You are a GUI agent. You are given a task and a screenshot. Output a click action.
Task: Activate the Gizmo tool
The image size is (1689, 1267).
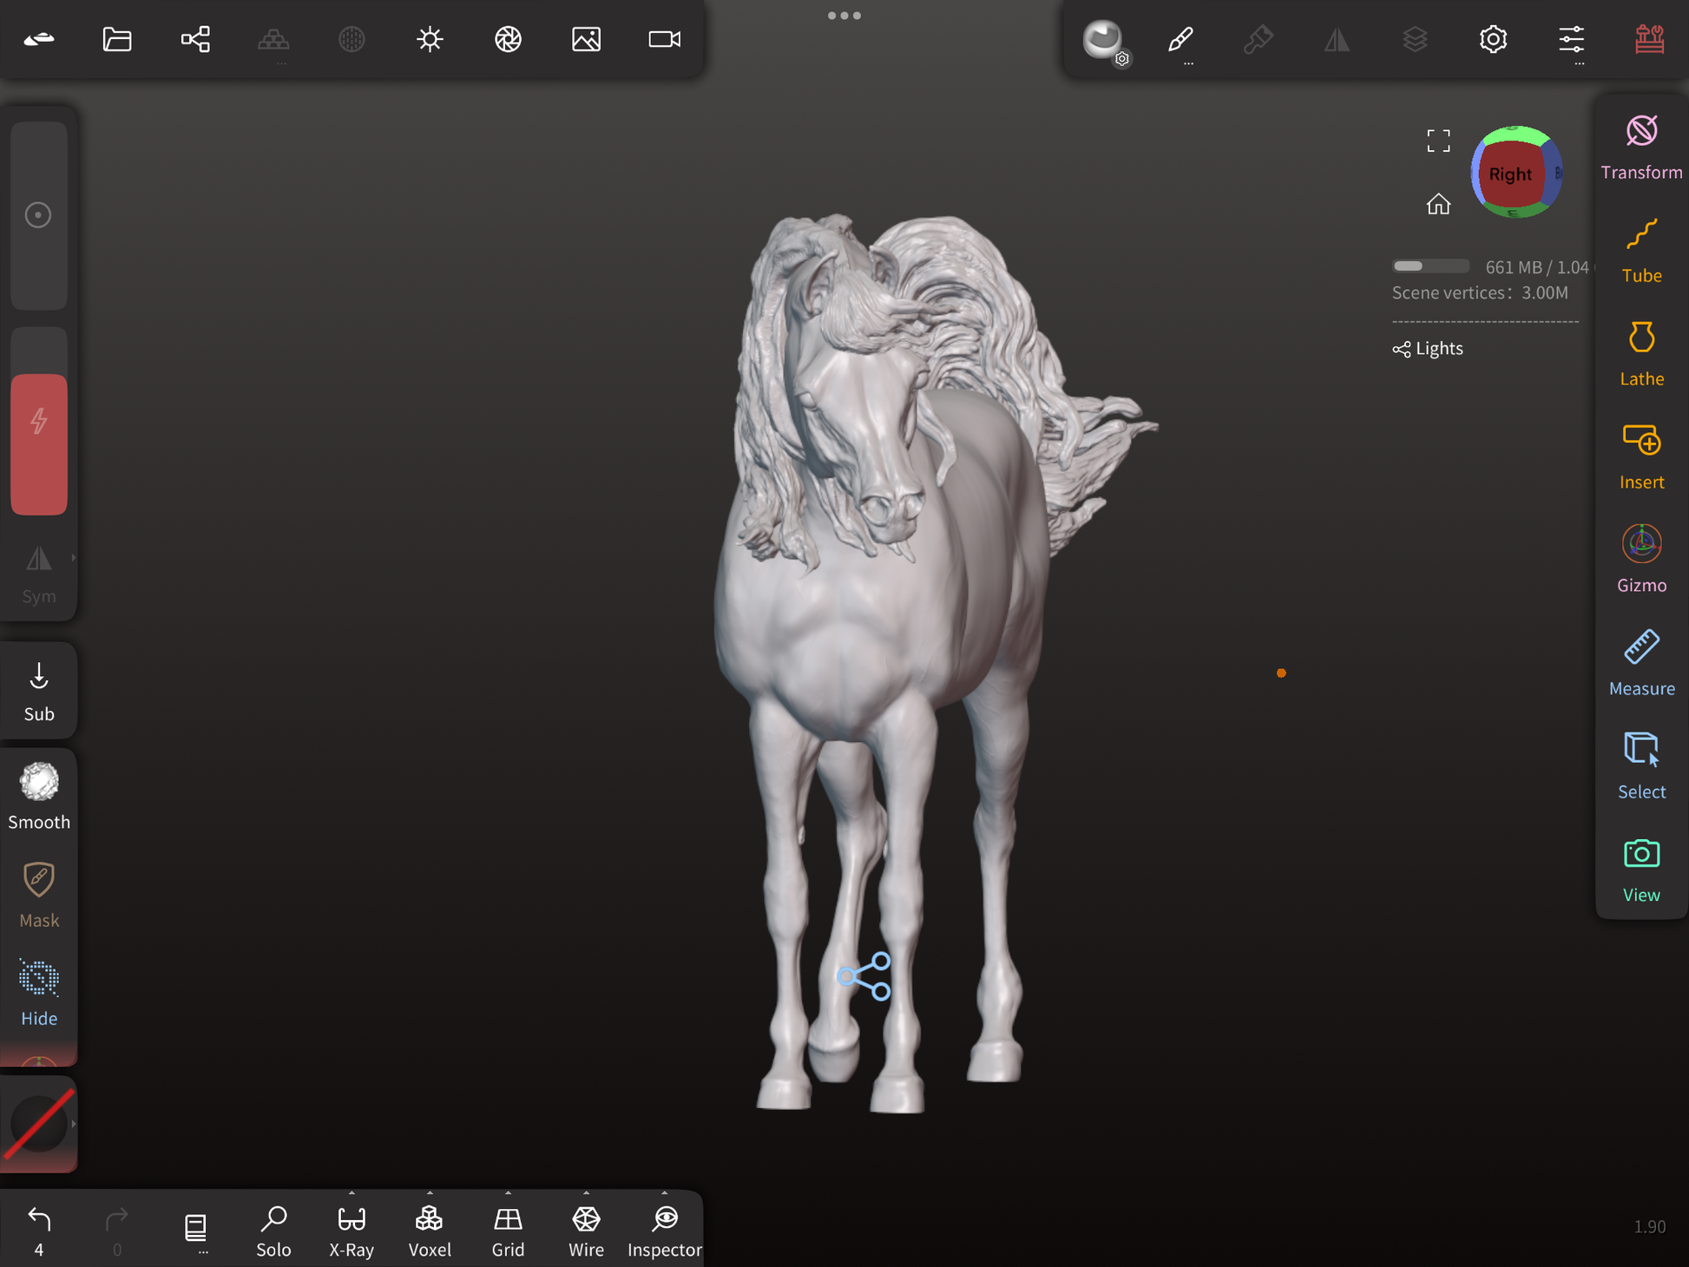(1640, 560)
